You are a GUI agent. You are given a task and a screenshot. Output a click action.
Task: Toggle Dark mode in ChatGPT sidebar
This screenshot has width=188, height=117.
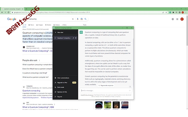pyautogui.click(x=66, y=87)
